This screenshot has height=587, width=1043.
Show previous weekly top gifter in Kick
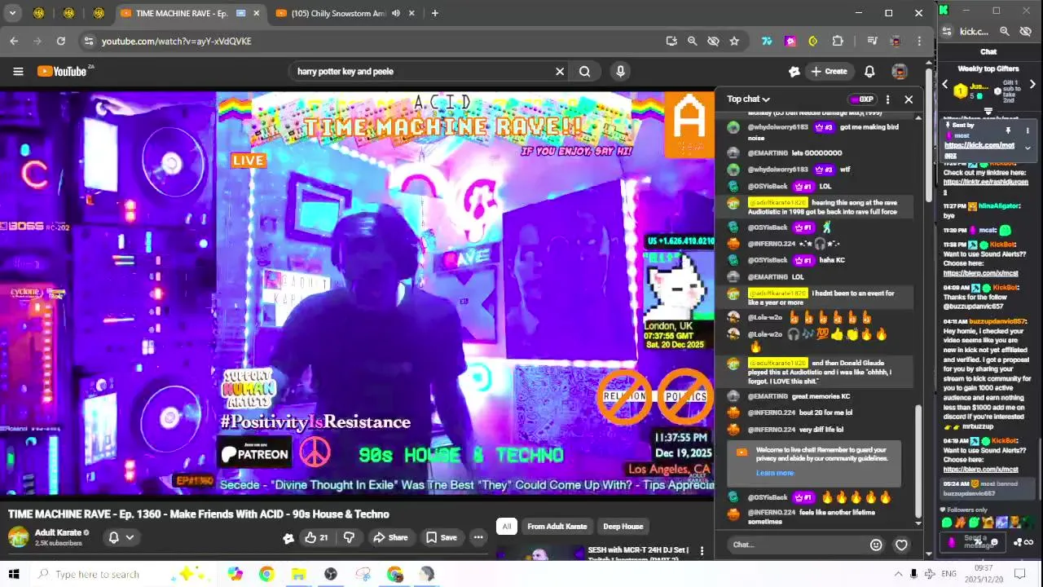(945, 85)
